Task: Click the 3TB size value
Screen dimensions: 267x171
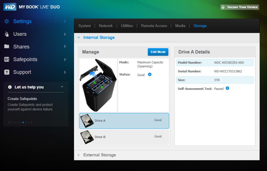Action: (x=217, y=80)
